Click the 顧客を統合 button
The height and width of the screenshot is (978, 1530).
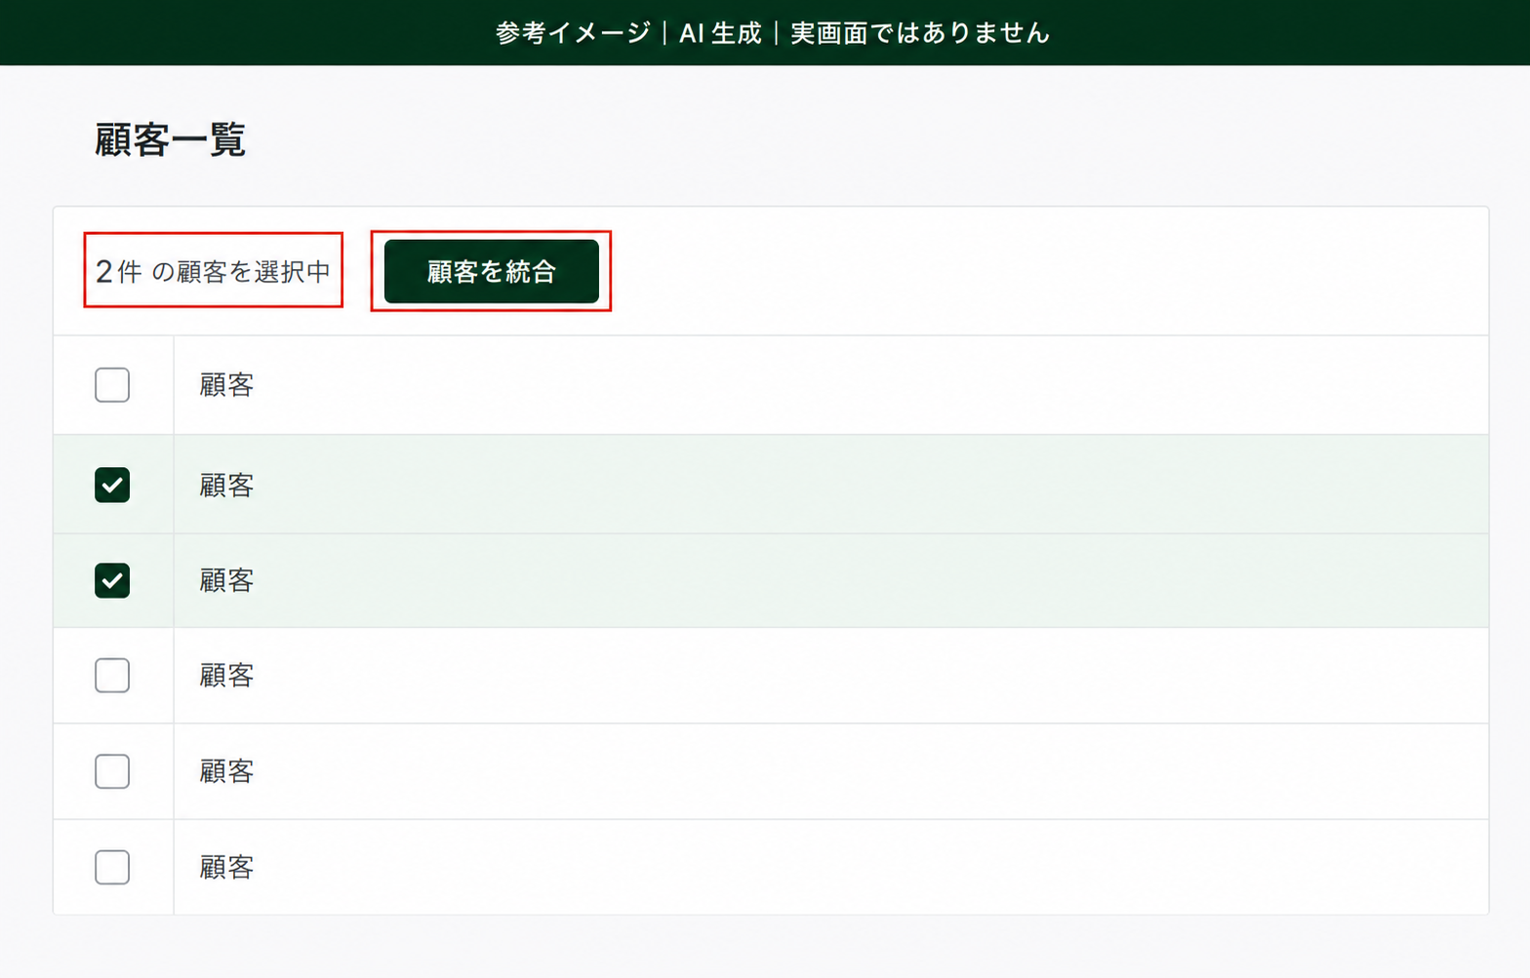point(491,271)
